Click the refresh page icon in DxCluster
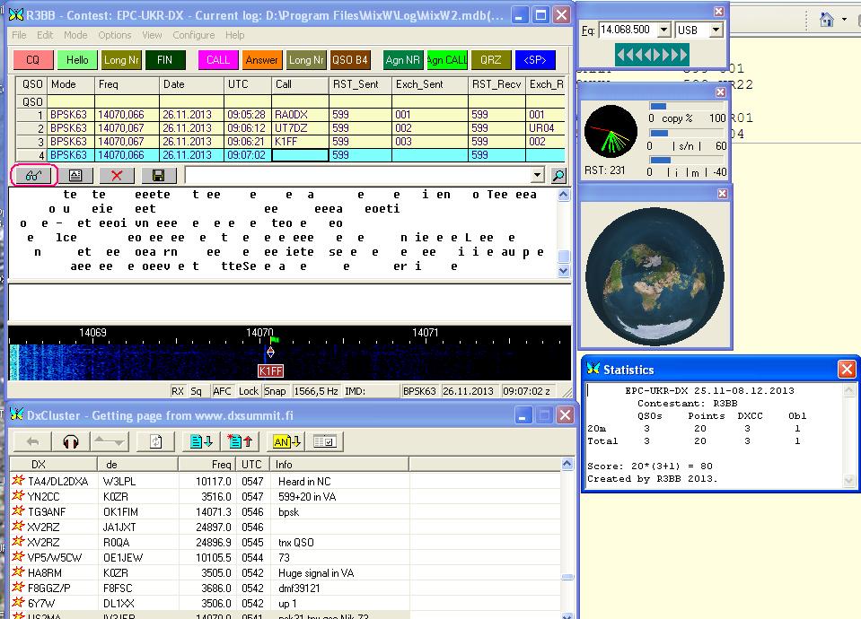 pos(155,441)
